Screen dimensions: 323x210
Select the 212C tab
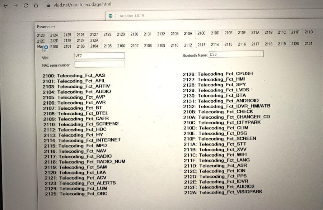click(x=41, y=41)
